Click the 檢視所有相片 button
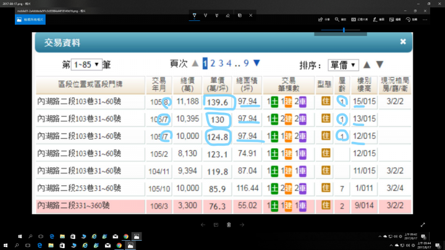 [x=30, y=20]
